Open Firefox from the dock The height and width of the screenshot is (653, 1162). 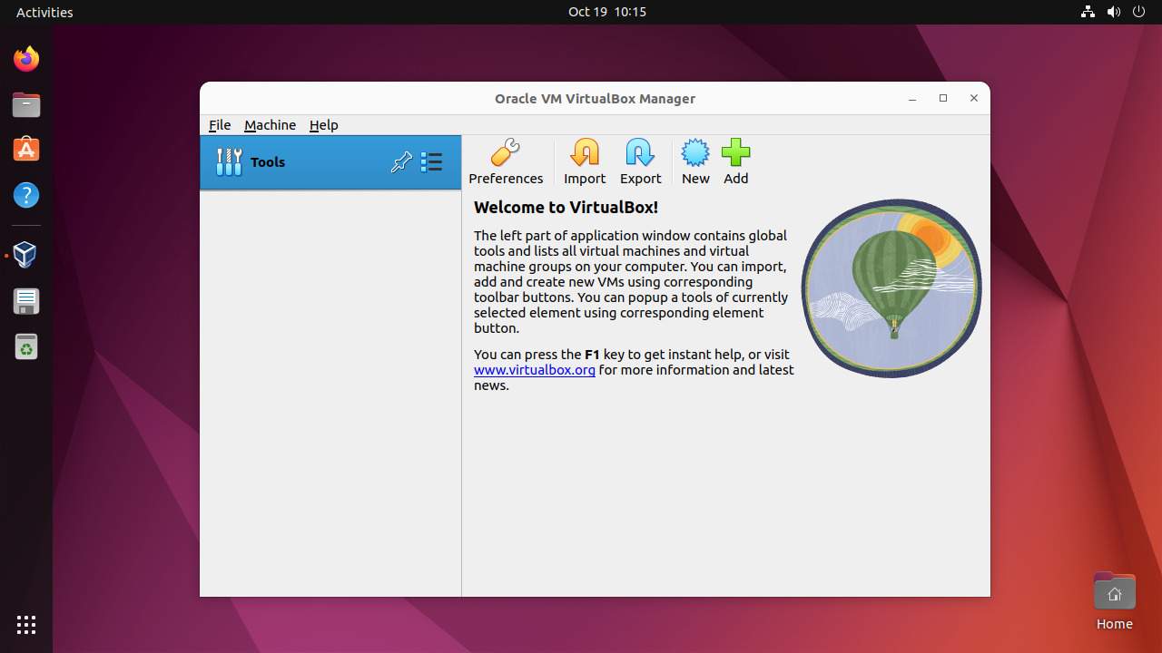[x=25, y=57]
